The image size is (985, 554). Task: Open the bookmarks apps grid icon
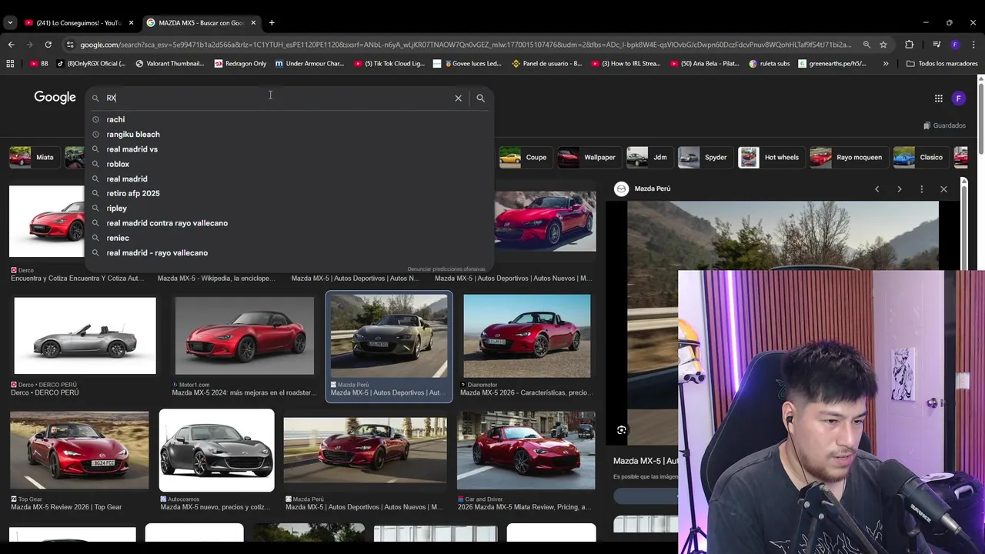[10, 63]
